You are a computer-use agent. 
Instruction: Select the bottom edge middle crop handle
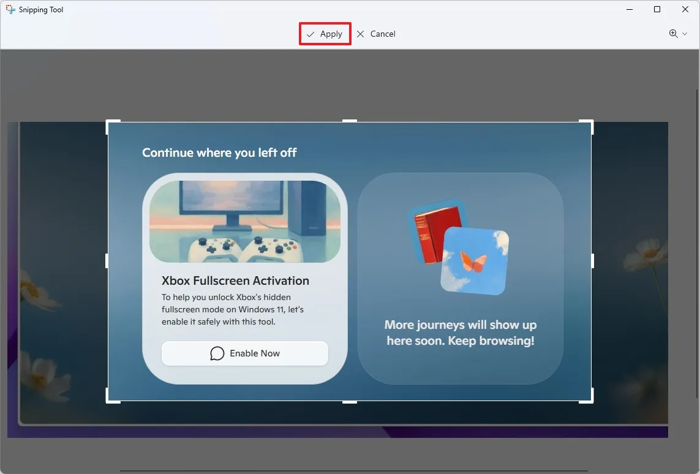(x=349, y=401)
